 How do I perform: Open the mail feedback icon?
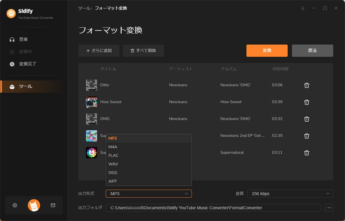53,205
